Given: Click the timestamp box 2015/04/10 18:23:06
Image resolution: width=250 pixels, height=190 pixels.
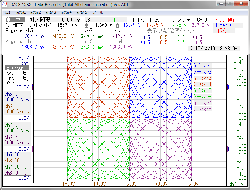Looking at the screenshot, I should tap(214, 49).
